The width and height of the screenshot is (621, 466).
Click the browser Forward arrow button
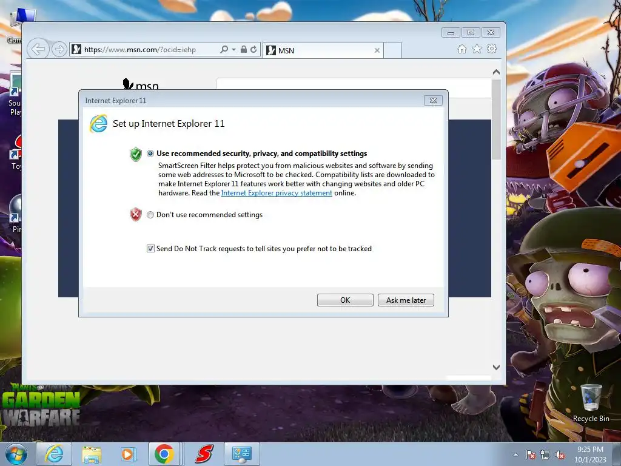click(x=59, y=49)
